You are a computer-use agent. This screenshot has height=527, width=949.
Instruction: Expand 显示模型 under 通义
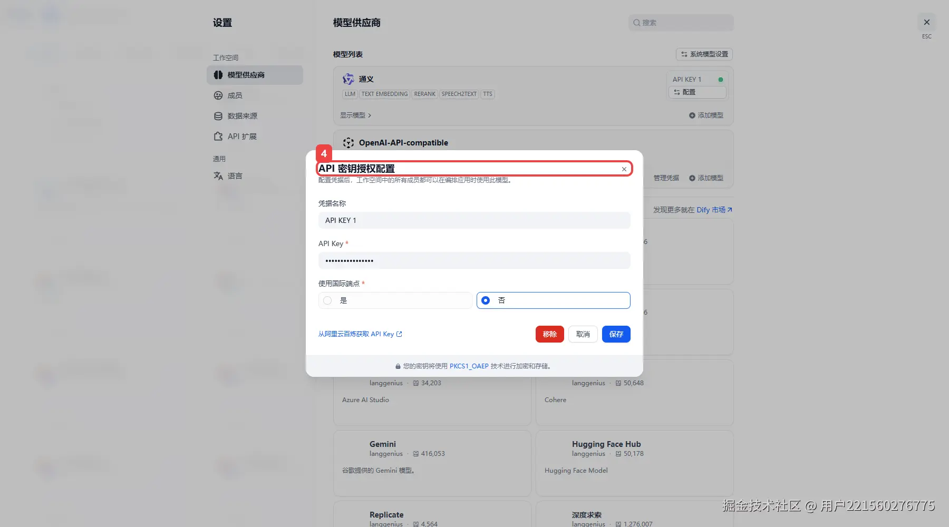[355, 115]
